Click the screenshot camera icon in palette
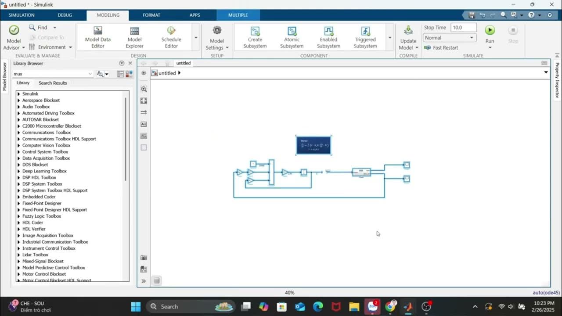Screen dimensions: 562x316 tap(144, 258)
